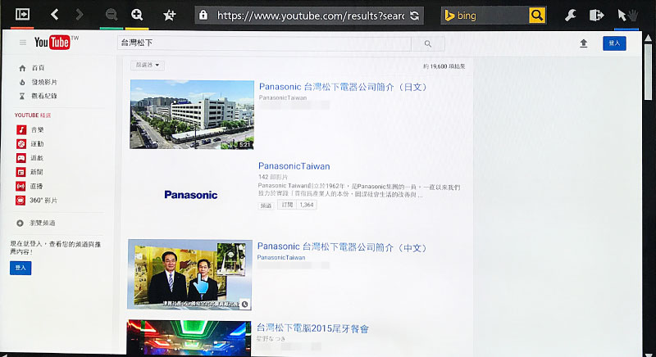Click the yellow Bing search button

(537, 16)
